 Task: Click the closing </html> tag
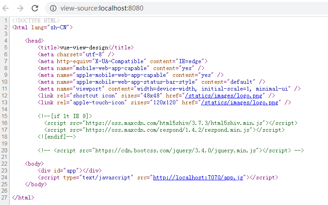(x=23, y=198)
